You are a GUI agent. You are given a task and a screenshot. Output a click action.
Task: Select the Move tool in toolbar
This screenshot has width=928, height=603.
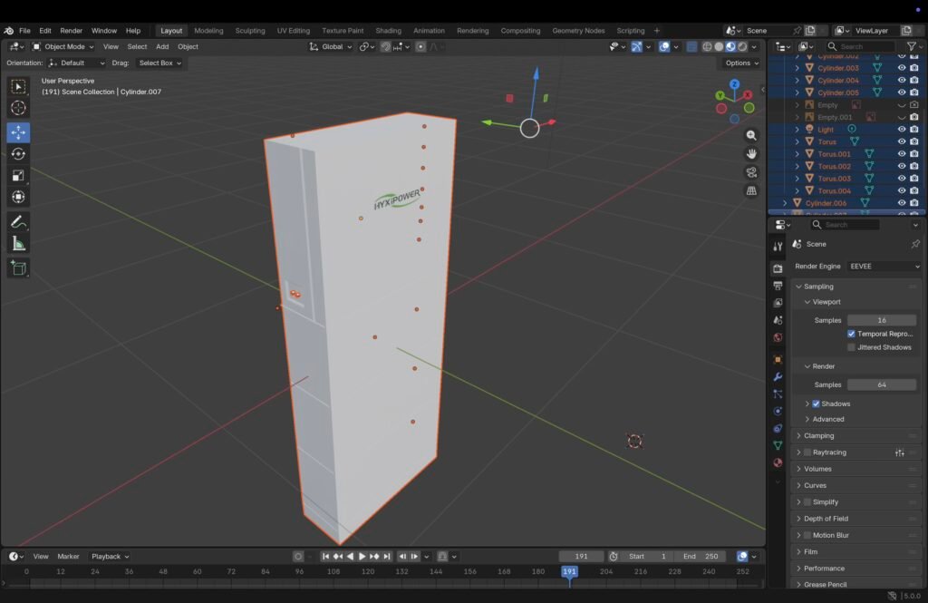coord(18,131)
